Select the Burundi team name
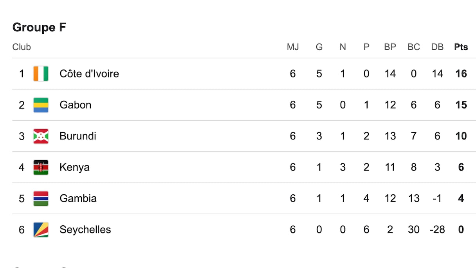Image resolution: width=476 pixels, height=268 pixels. [x=78, y=136]
